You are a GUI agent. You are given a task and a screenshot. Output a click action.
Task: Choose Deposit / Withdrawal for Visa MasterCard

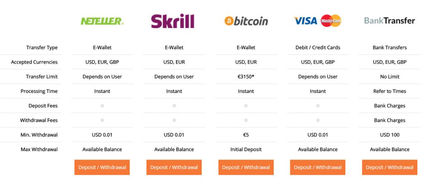(318, 167)
